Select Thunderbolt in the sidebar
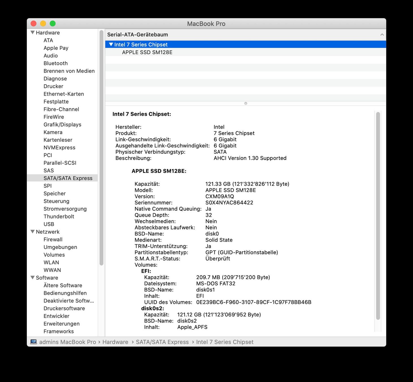The image size is (413, 382). 59,216
